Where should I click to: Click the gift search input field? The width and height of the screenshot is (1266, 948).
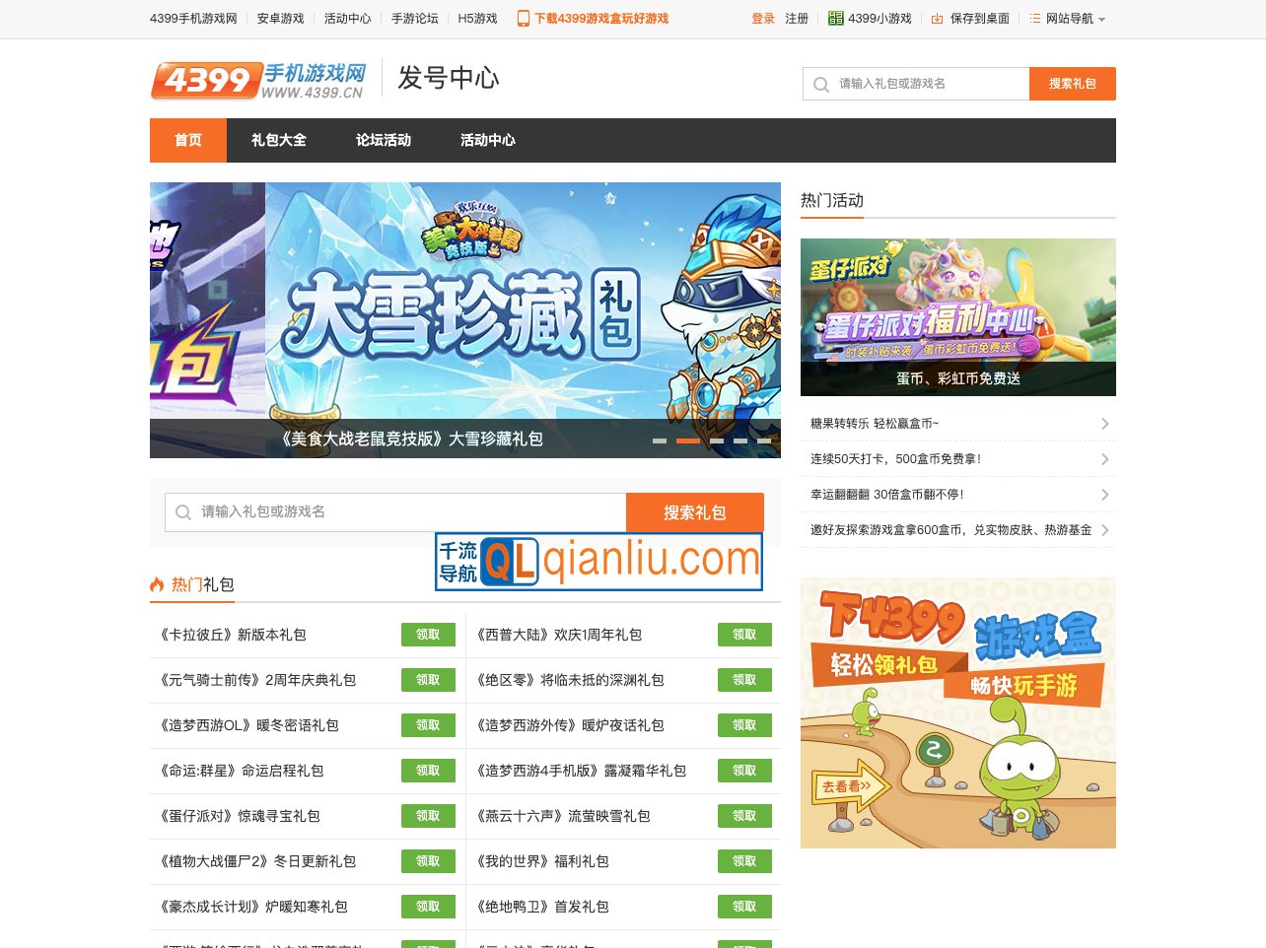pyautogui.click(x=394, y=512)
